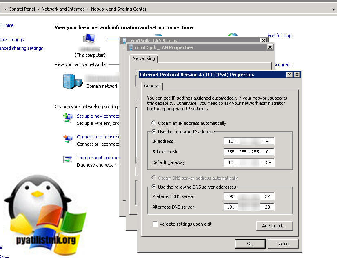Open the Advanced settings button
337x260 pixels.
(x=274, y=226)
